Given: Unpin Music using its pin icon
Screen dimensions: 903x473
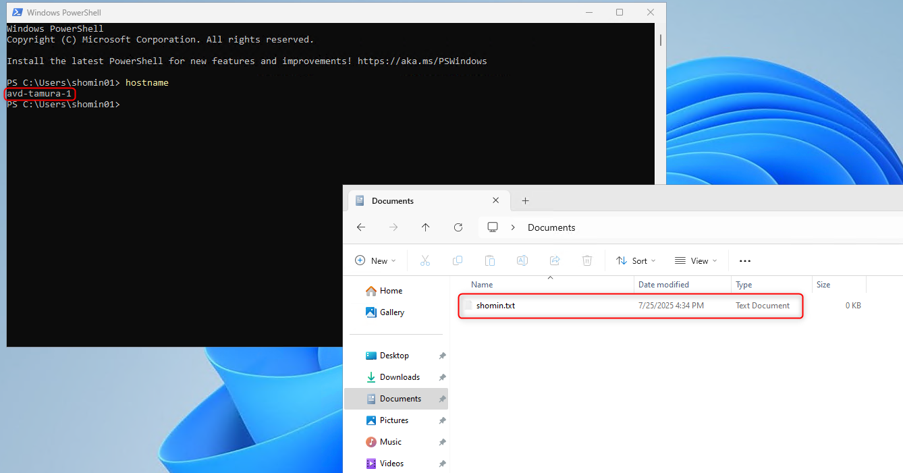Looking at the screenshot, I should pyautogui.click(x=442, y=442).
